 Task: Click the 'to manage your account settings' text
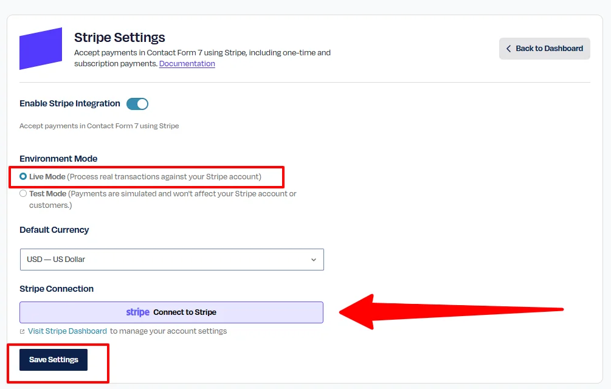click(168, 331)
